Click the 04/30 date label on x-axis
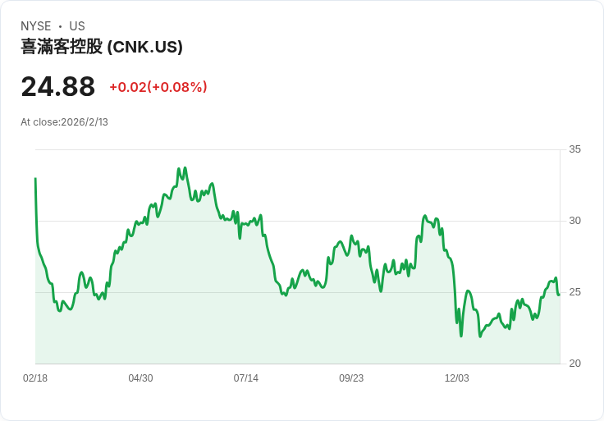Viewport: 604px width, 421px height. point(140,378)
